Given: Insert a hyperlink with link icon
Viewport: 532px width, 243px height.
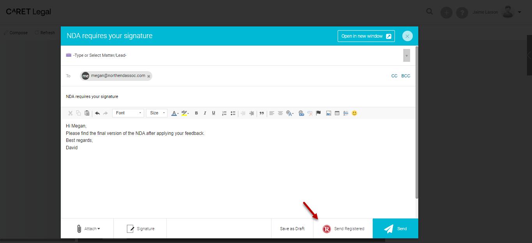Looking at the screenshot, I should tap(301, 113).
